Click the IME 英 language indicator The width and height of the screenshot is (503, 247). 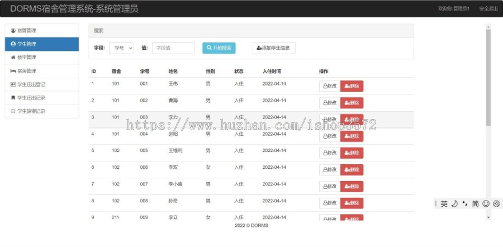tap(444, 204)
